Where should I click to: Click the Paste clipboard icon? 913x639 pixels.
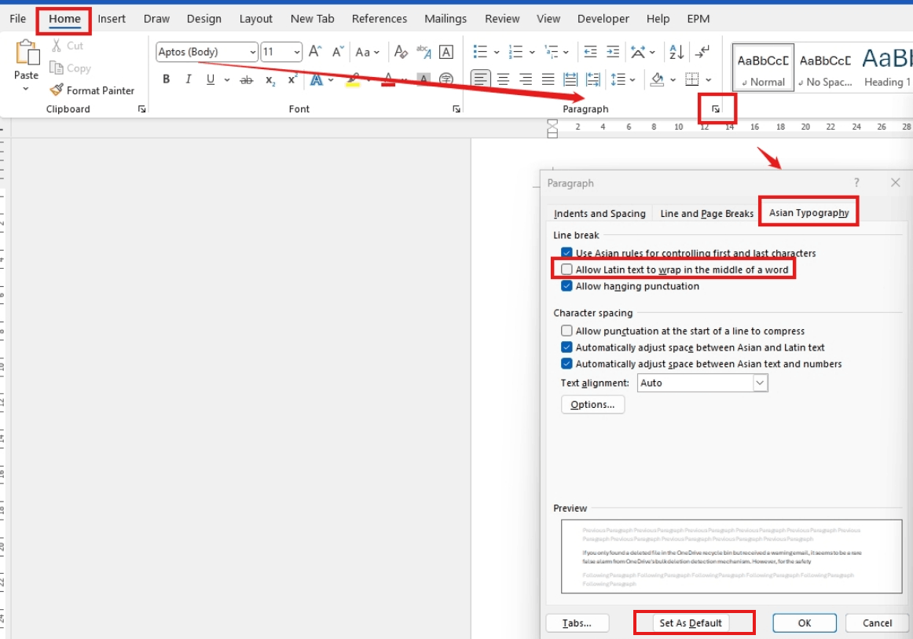[27, 53]
